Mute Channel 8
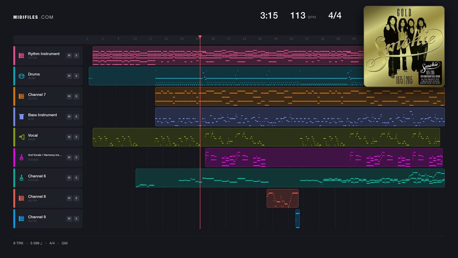 [x=69, y=198]
